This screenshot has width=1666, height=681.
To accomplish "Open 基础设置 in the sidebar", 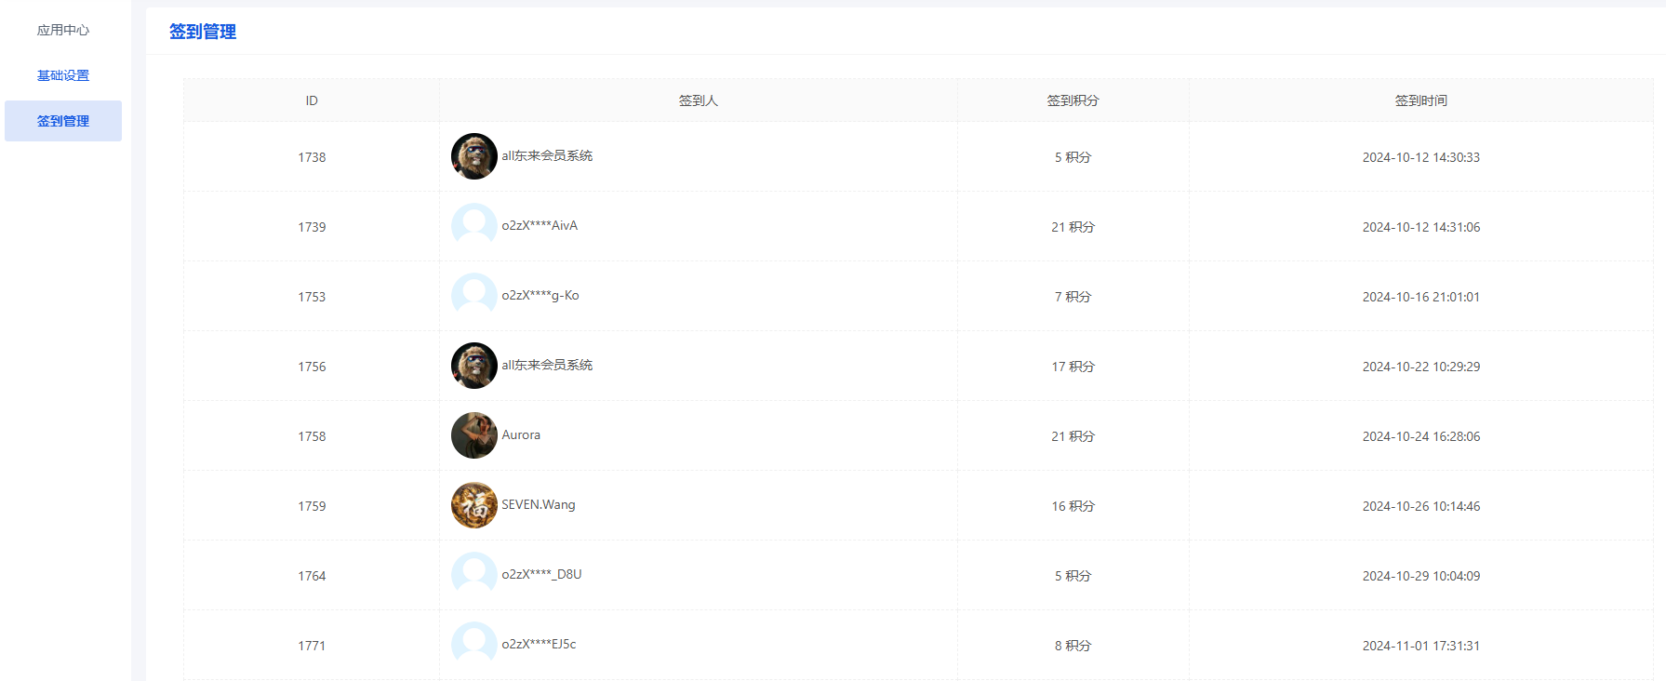I will pos(63,75).
